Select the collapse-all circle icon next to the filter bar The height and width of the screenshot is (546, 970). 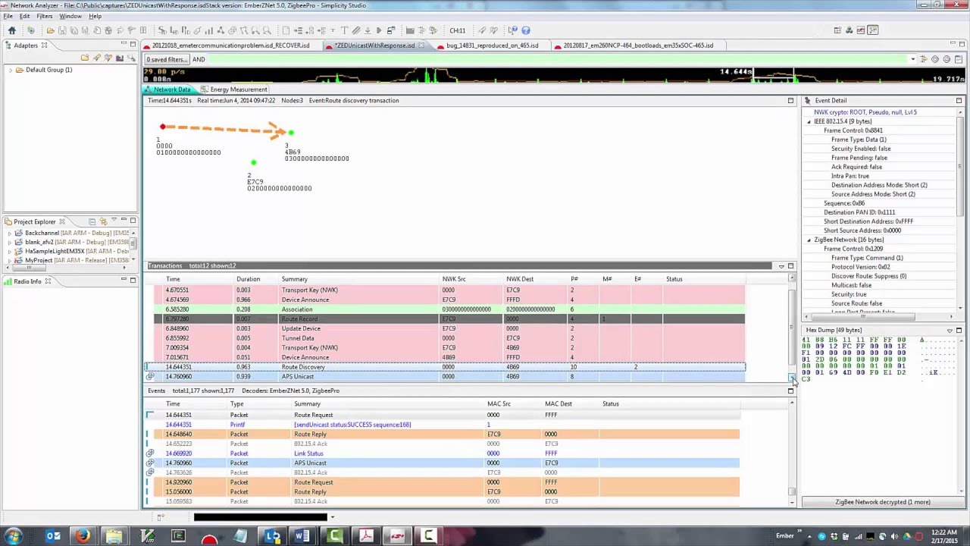pyautogui.click(x=935, y=59)
